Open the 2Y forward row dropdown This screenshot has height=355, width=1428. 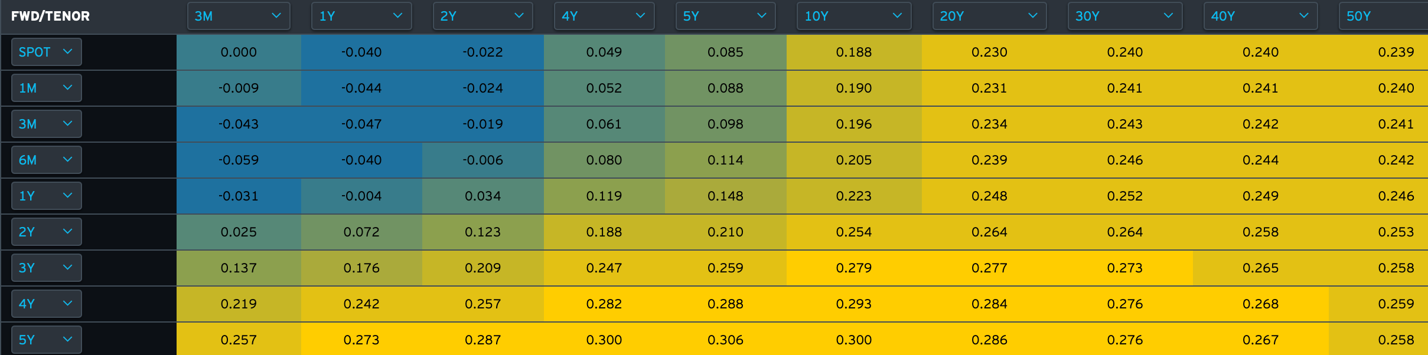click(x=46, y=232)
